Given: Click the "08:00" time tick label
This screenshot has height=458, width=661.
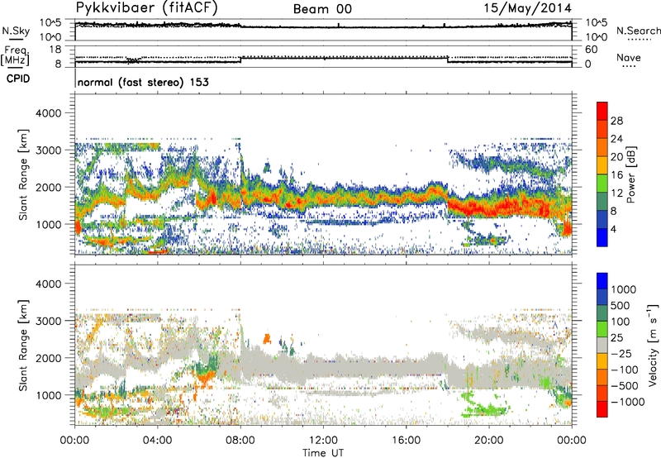Looking at the screenshot, I should click(240, 441).
